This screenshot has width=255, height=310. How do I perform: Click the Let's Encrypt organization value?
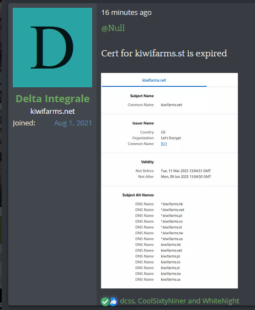(171, 138)
